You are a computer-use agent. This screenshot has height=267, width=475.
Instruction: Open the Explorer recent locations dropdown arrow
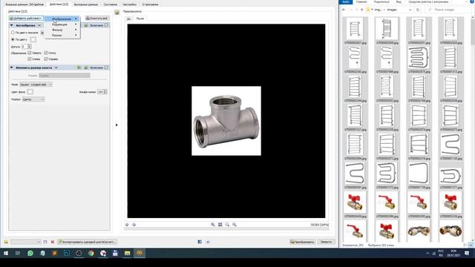[356, 10]
